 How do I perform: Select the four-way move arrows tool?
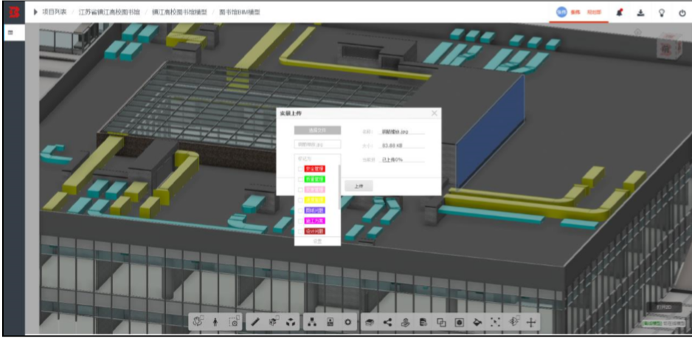coord(531,322)
